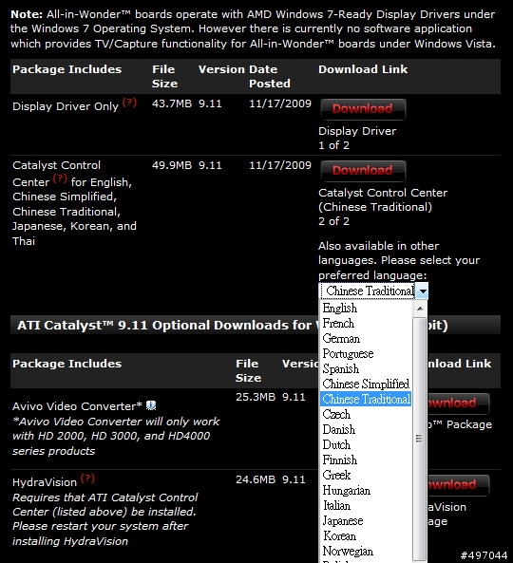This screenshot has width=513, height=563.
Task: Choose Czech in the language list
Action: (x=366, y=414)
